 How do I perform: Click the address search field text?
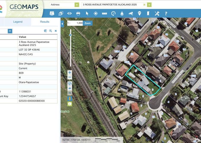pos(110,5)
